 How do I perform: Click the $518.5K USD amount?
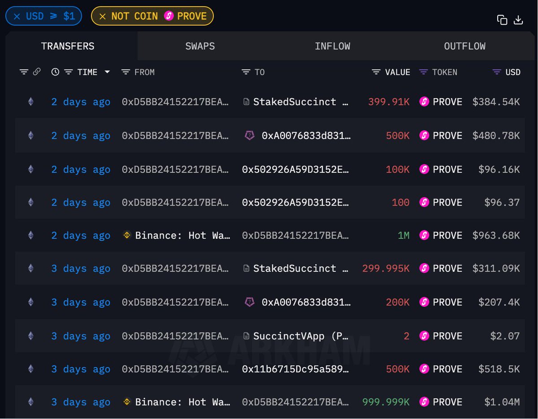pyautogui.click(x=499, y=369)
